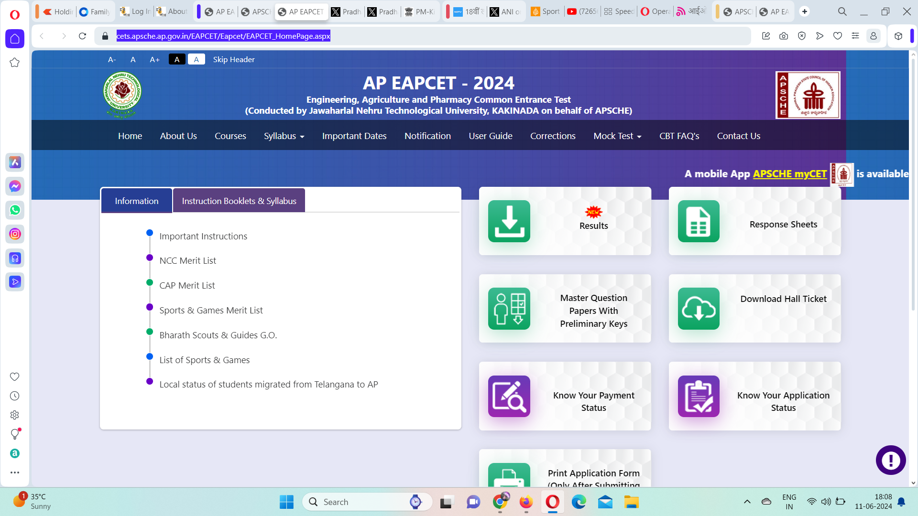918x516 pixels.
Task: Open the Home menu item
Action: (x=130, y=136)
